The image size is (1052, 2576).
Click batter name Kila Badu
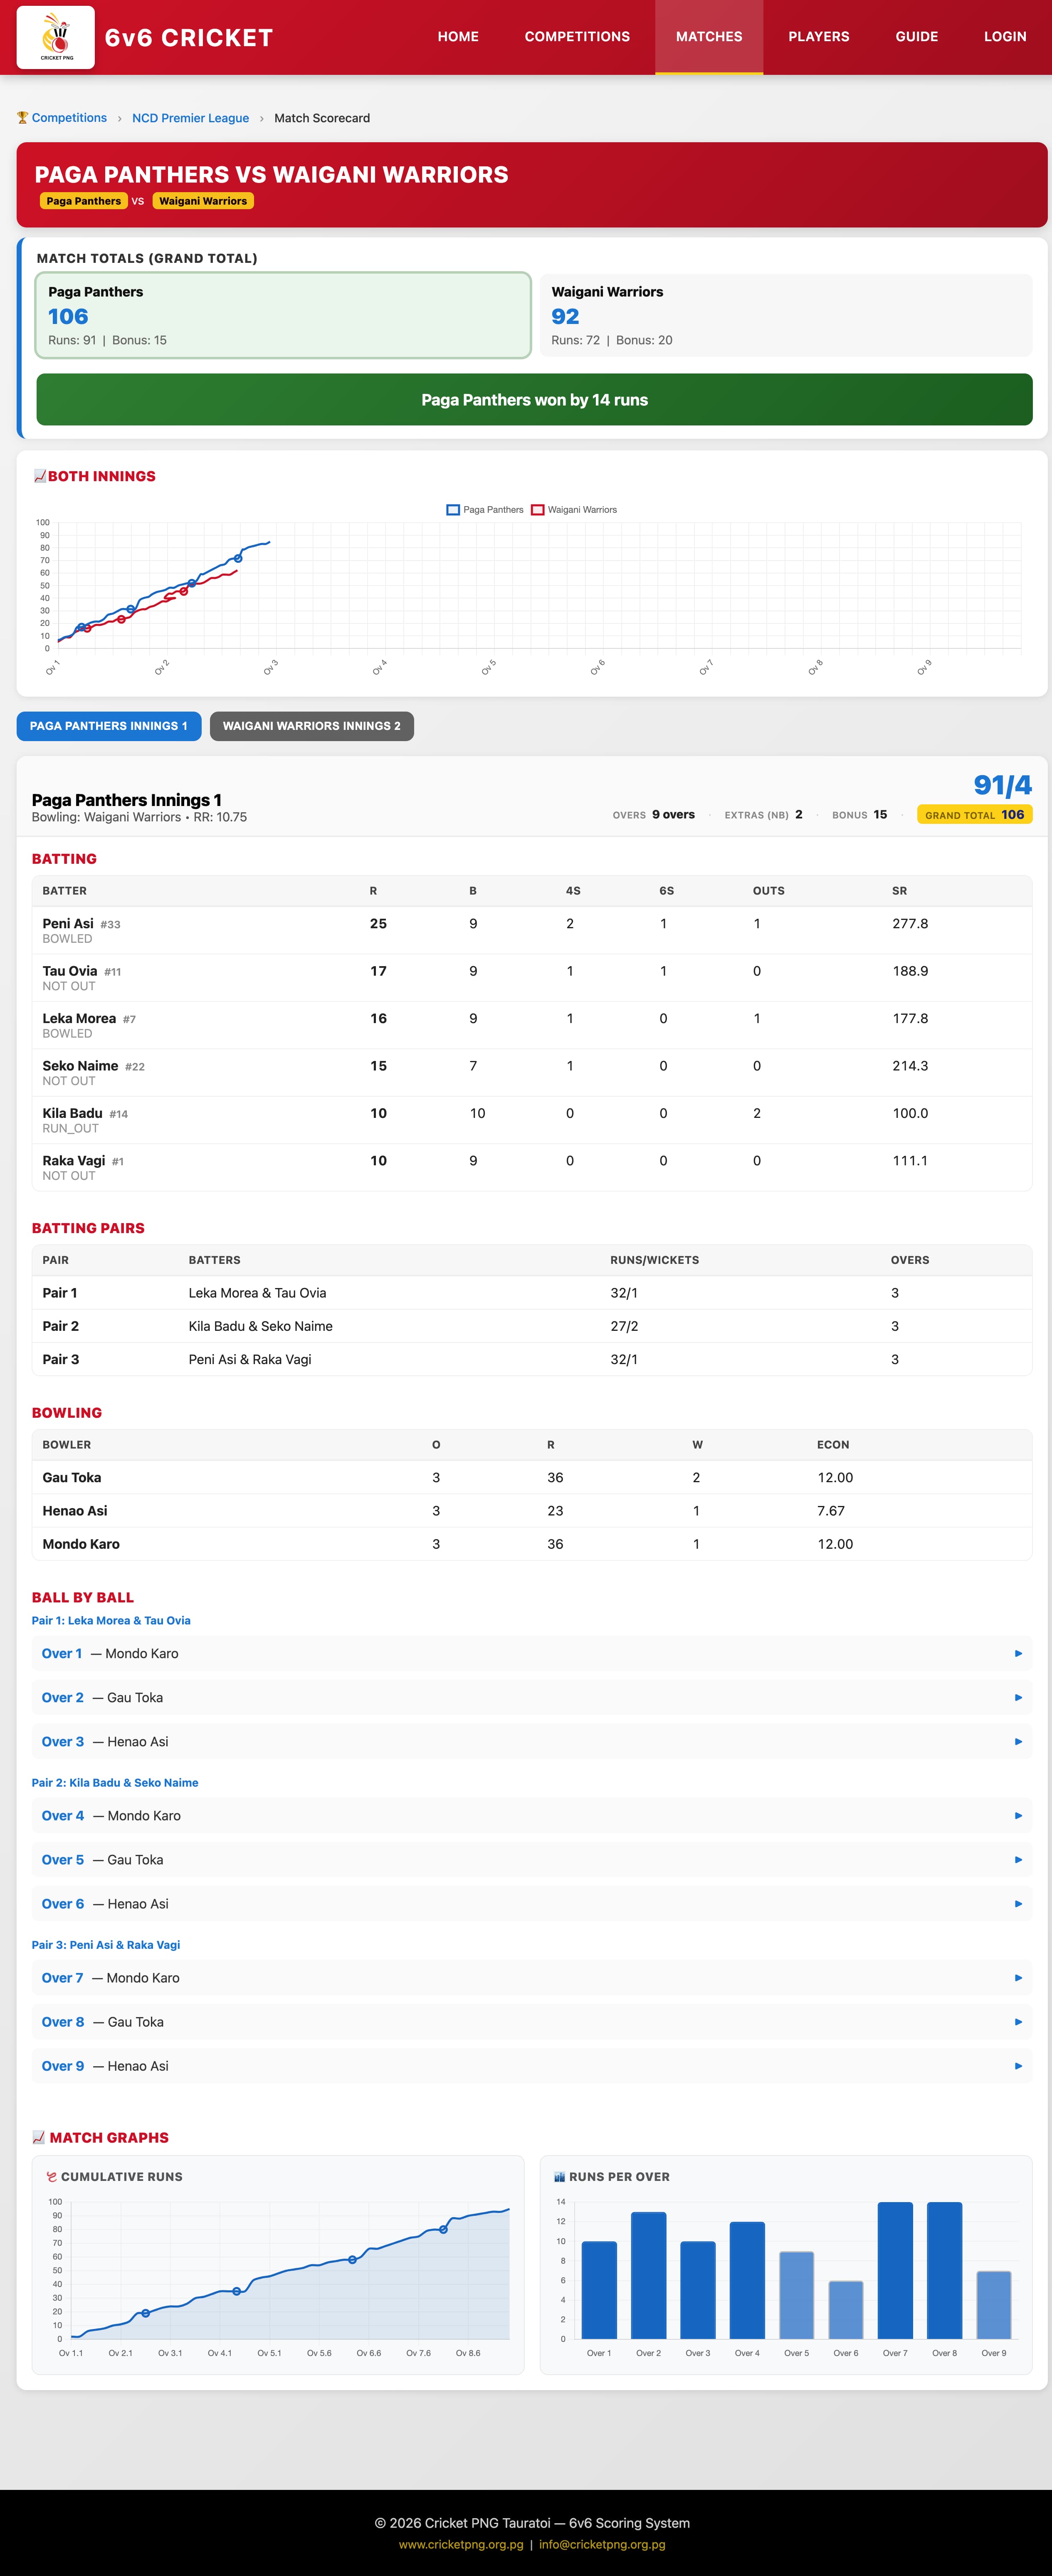point(72,1113)
